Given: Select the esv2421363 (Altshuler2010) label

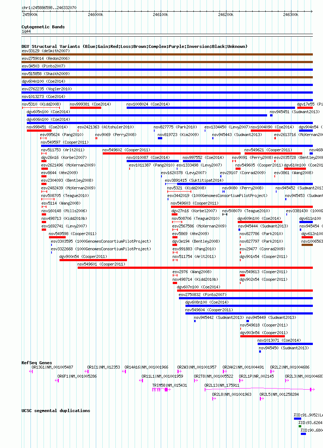Looking at the screenshot, I should (106, 127).
